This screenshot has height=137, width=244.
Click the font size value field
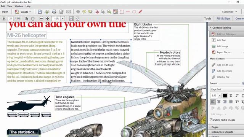pos(214,96)
